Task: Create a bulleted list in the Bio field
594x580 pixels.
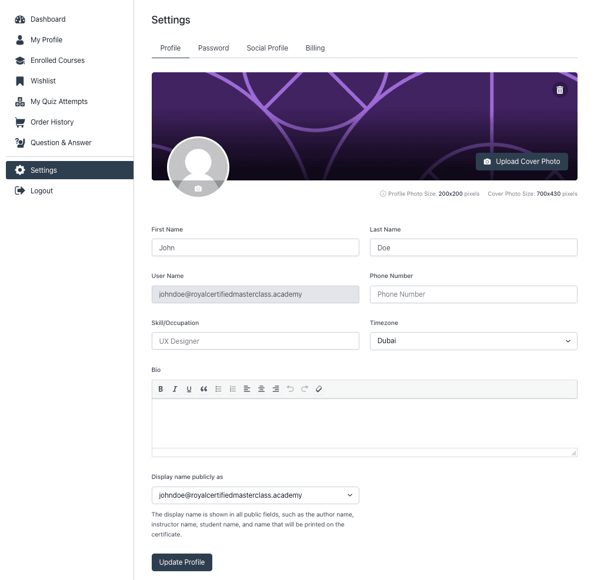Action: click(218, 388)
